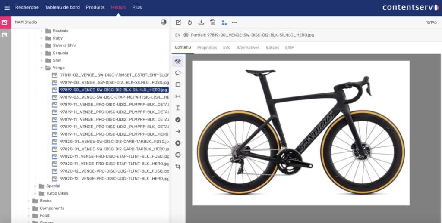This screenshot has width=442, height=223.
Task: Click the download icon in toolbar
Action: pyautogui.click(x=201, y=22)
